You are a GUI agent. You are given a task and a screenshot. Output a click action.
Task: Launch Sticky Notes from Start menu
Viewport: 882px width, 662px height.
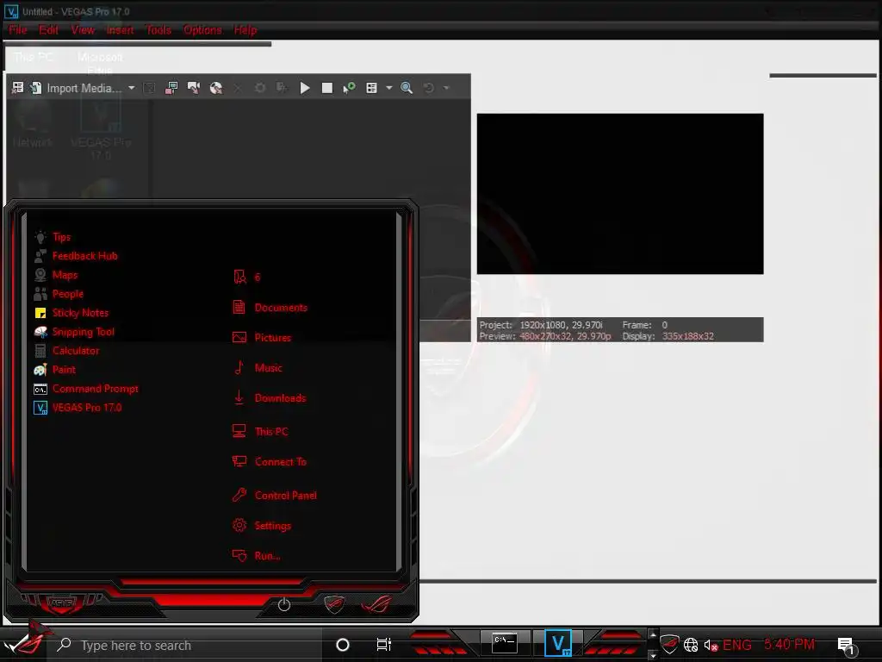pos(71,313)
